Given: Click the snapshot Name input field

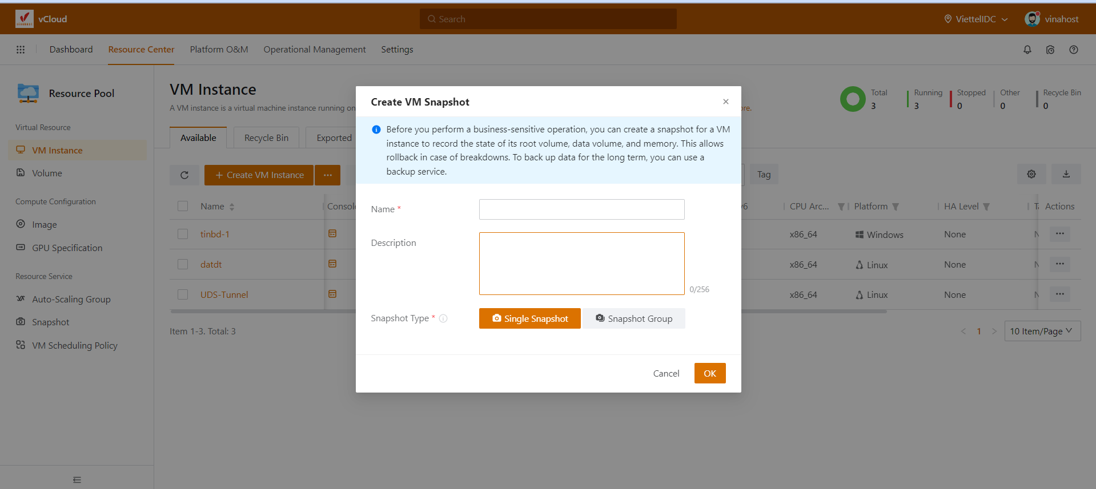Looking at the screenshot, I should (x=581, y=209).
